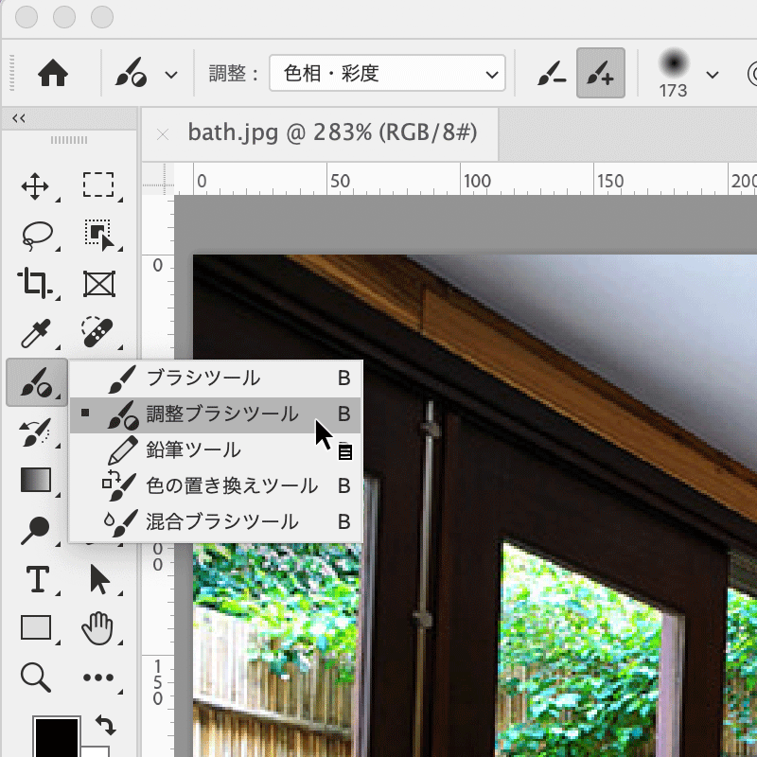Select the Rectangular Marquee tool
757x757 pixels.
coord(98,185)
